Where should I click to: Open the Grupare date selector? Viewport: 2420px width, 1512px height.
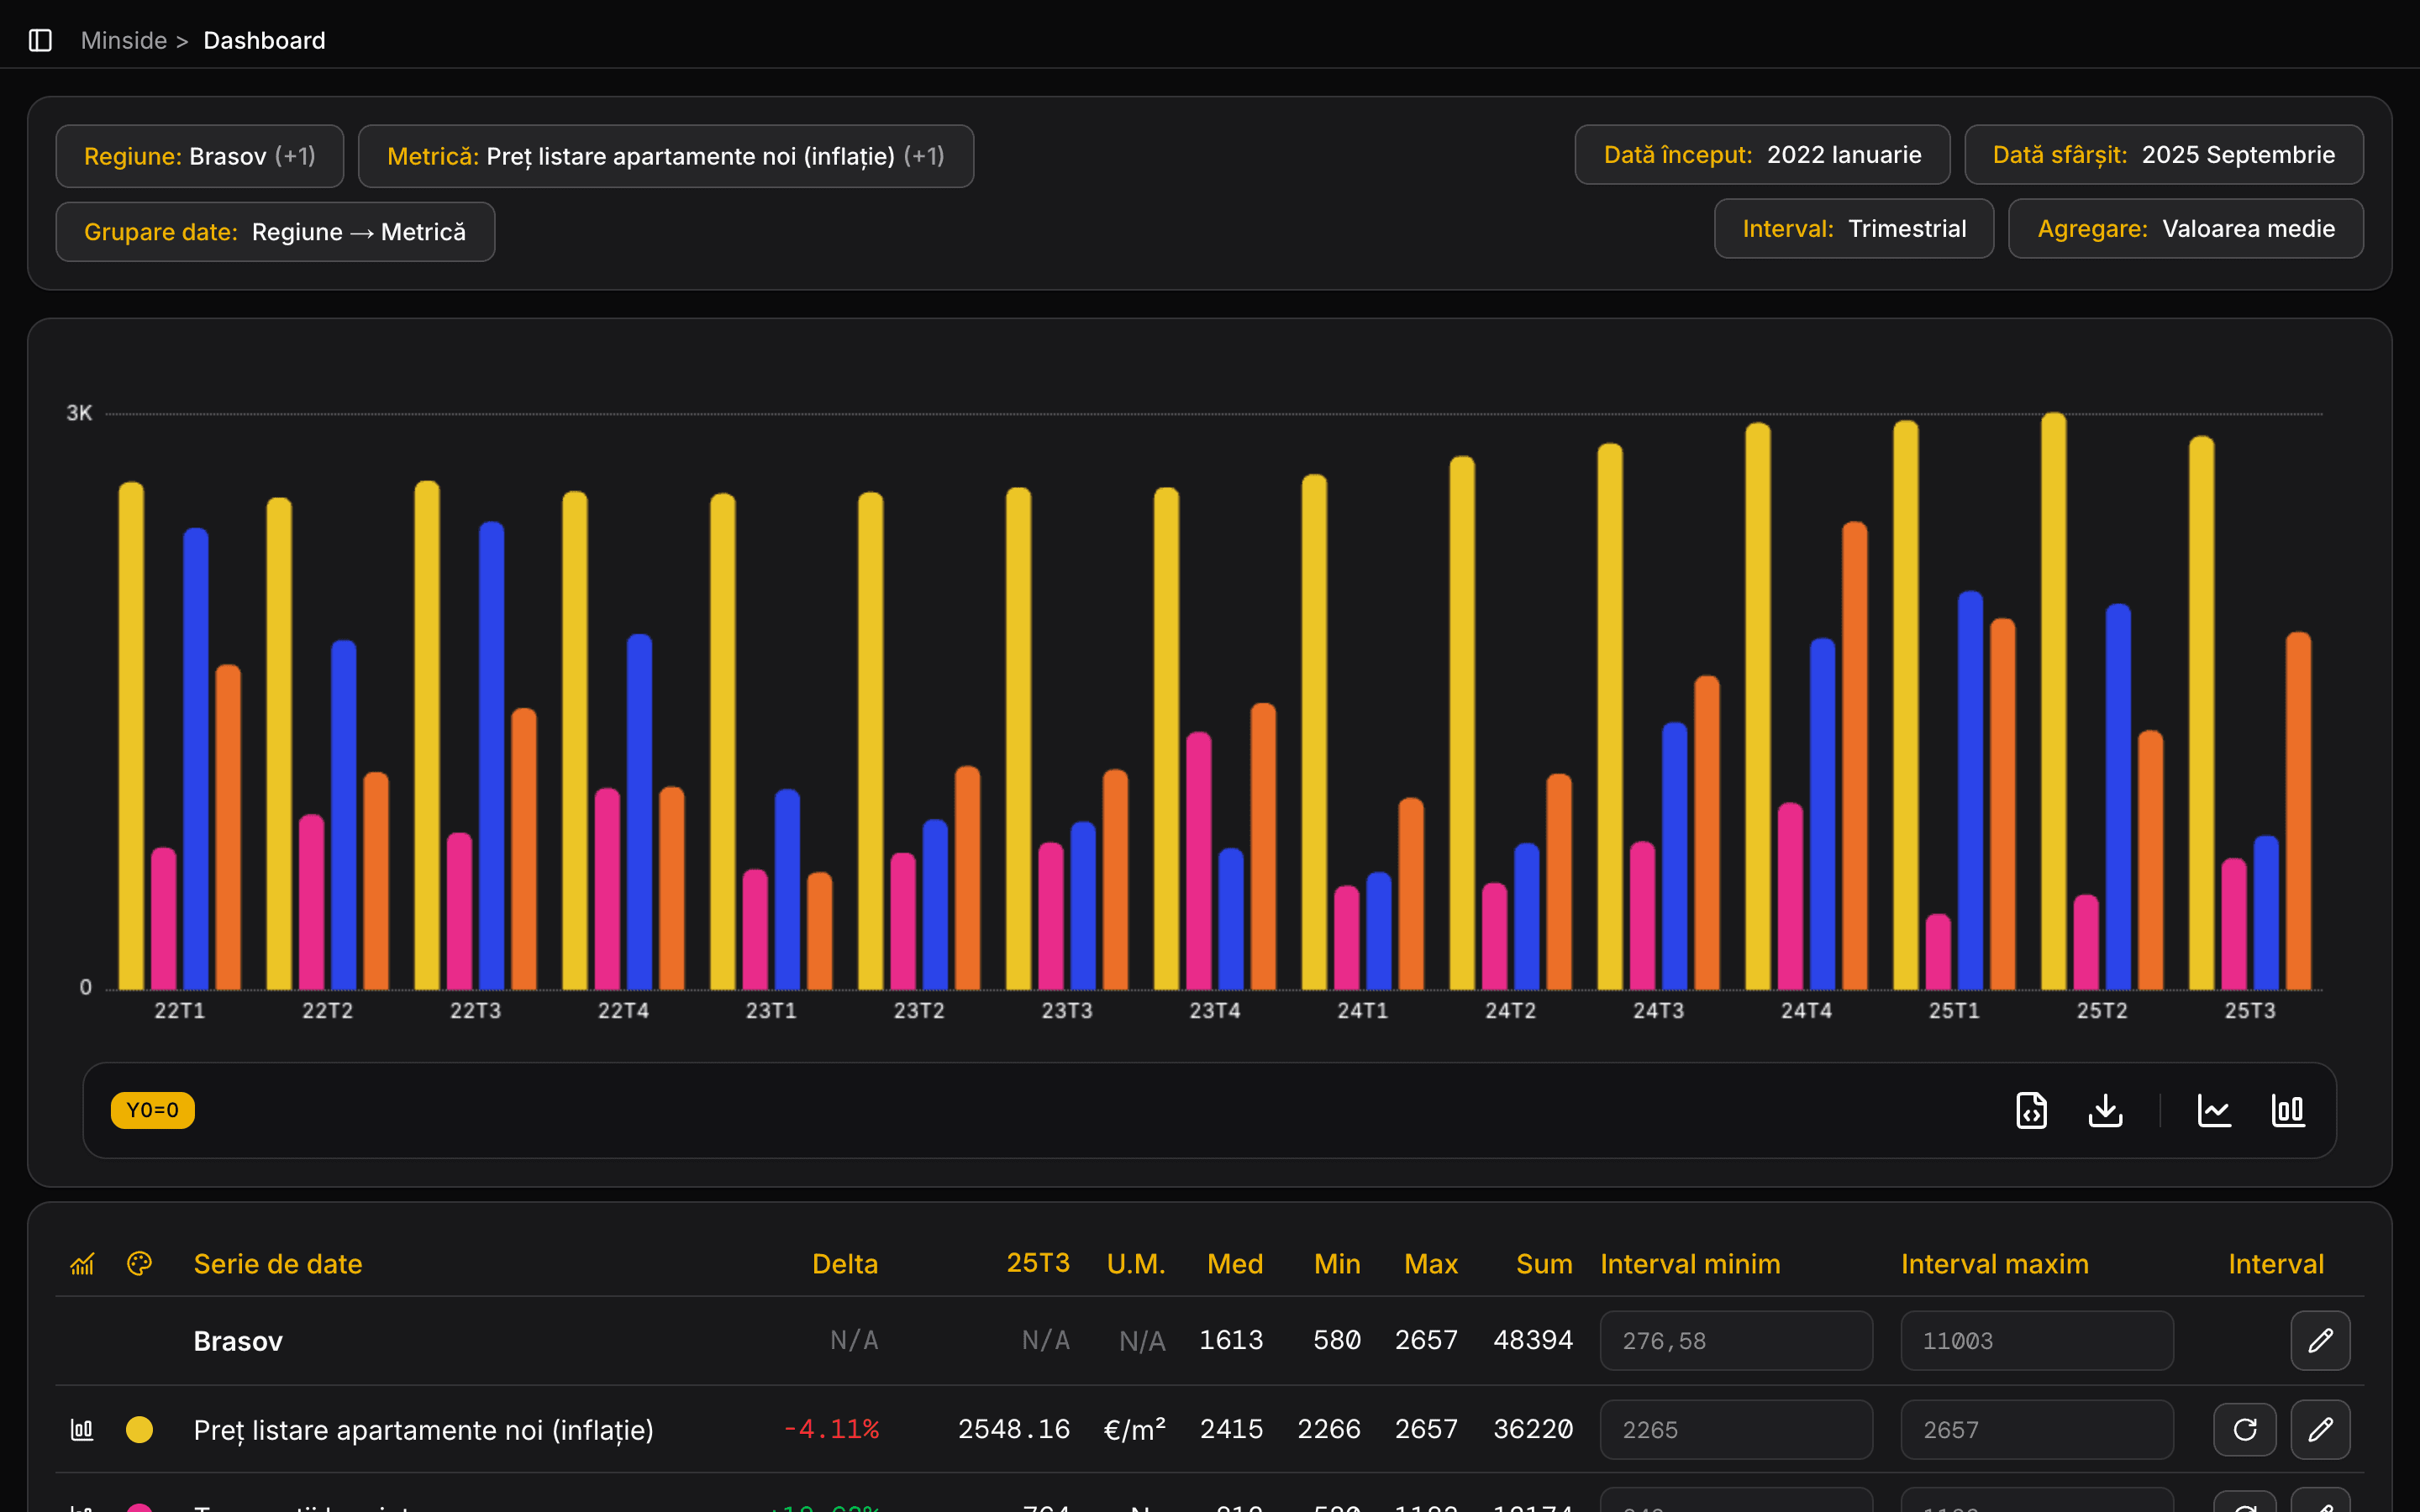point(275,232)
